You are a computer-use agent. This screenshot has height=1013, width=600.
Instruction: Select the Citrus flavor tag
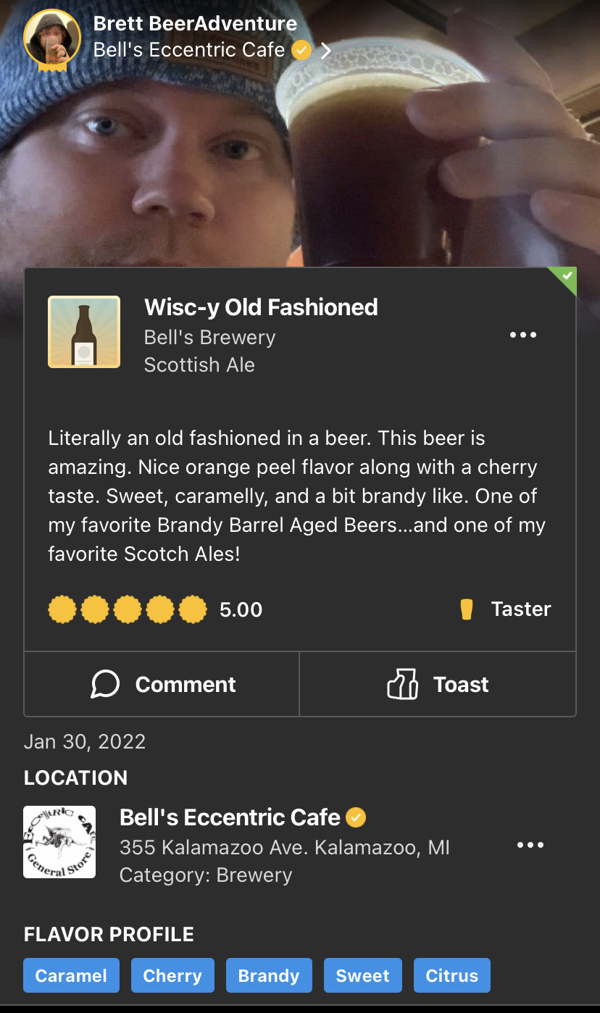pyautogui.click(x=452, y=975)
